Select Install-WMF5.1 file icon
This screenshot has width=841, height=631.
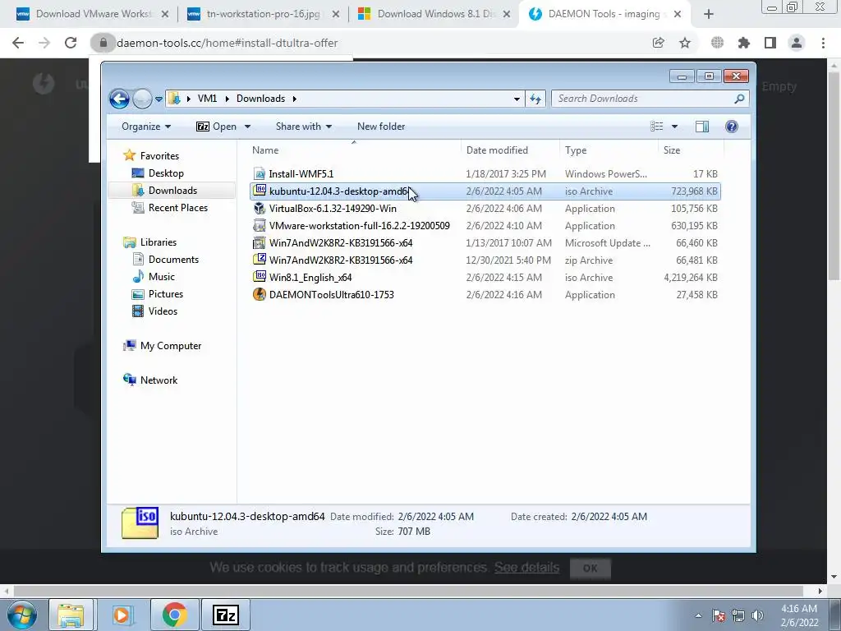point(260,174)
